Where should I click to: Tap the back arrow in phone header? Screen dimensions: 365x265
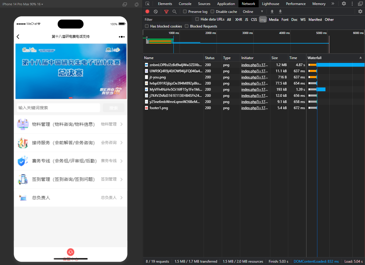(18, 37)
